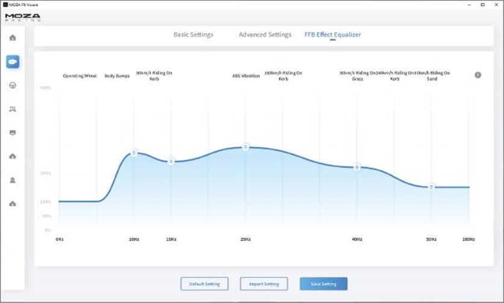This screenshot has height=303, width=504.
Task: Open the Home icon in sidebar
Action: click(x=13, y=38)
